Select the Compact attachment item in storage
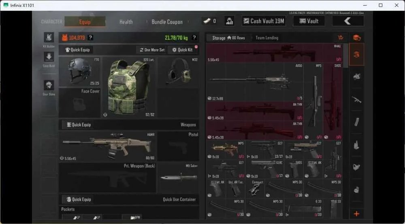This screenshot has height=224, width=405. [255, 189]
